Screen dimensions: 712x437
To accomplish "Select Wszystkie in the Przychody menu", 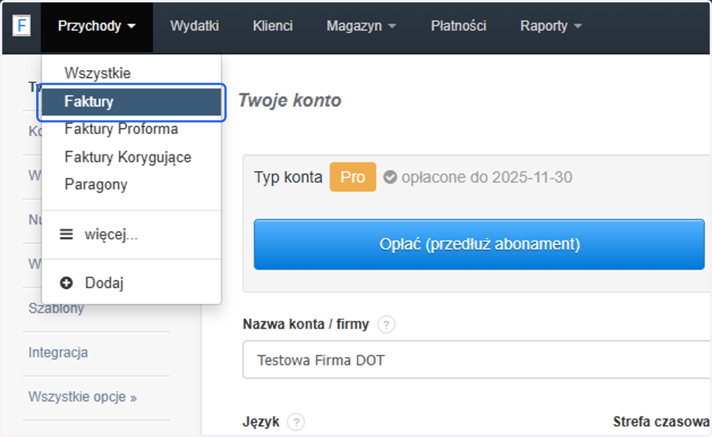I will point(132,74).
